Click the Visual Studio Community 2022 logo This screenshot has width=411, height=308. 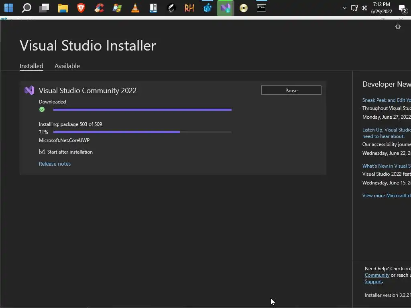[29, 90]
